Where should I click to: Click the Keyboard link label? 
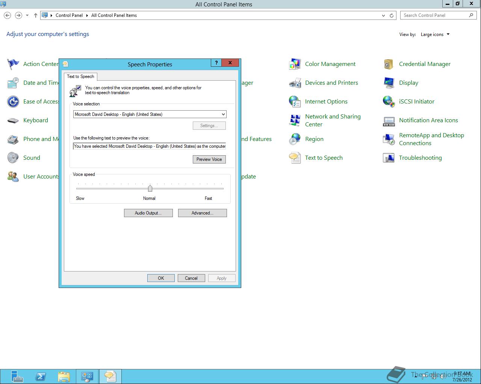coord(36,120)
